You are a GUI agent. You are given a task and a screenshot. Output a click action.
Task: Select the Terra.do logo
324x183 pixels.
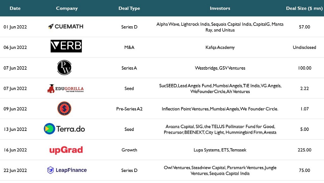click(64, 129)
